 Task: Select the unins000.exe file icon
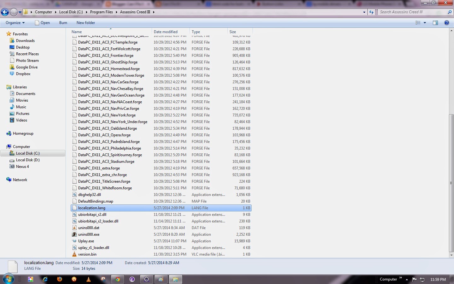tap(74, 234)
